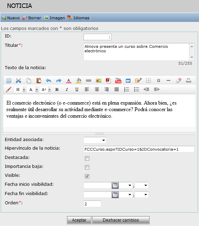Viewport: 199px width, 226px height.
Task: Insert a YouTube video
Action: 118,80
